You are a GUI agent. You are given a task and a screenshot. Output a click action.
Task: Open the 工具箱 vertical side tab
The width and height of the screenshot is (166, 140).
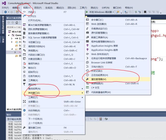point(3,39)
